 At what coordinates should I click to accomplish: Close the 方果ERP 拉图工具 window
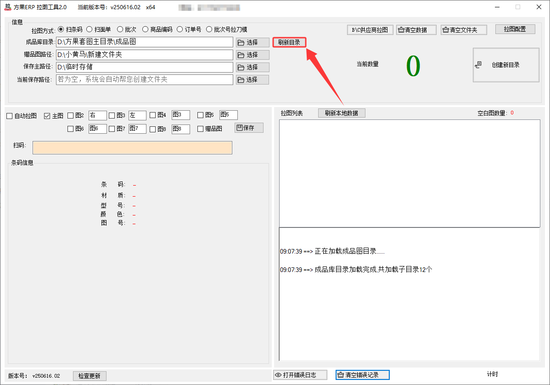click(539, 7)
